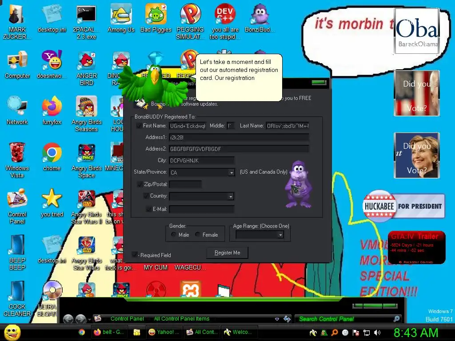
Task: Open the file explorer folder taskbar item
Action: (137, 332)
